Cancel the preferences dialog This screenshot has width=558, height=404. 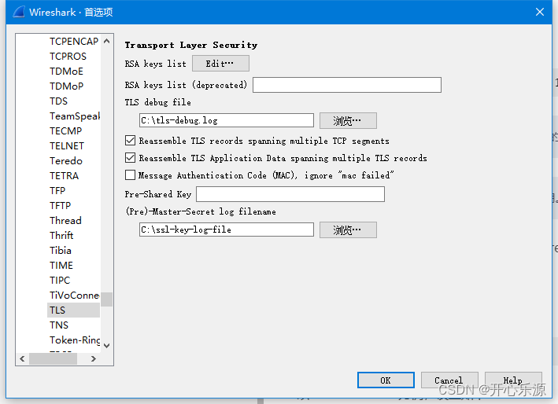449,380
